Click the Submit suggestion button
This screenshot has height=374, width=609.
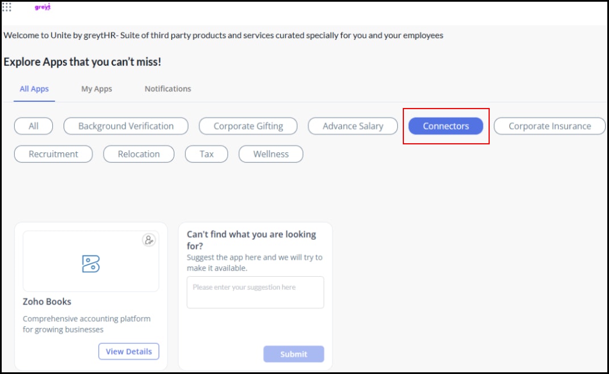coord(294,354)
